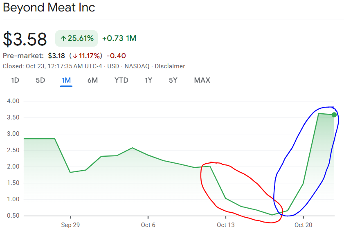Click the Oct 6 date marker
344x234 pixels.
[x=148, y=225]
